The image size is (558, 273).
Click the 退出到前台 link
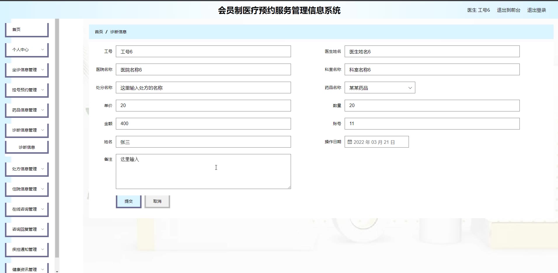pos(508,10)
